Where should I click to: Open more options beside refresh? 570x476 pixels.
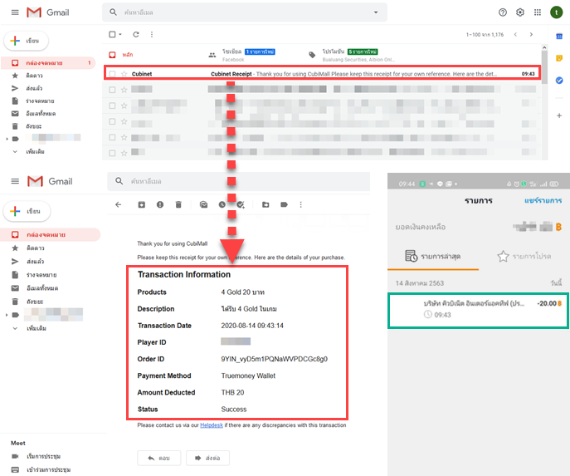pos(152,34)
